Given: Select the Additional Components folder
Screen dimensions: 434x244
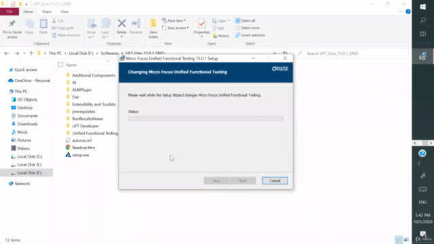Looking at the screenshot, I should point(94,75).
